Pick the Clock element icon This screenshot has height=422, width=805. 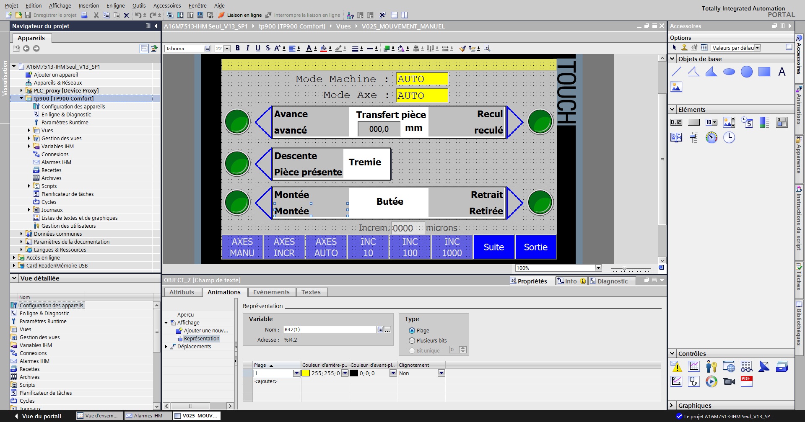coord(729,137)
